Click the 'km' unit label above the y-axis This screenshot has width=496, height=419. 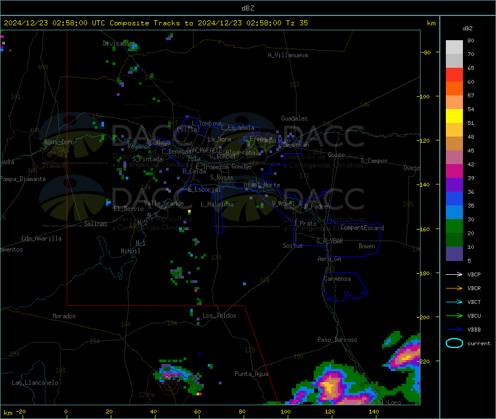(431, 23)
